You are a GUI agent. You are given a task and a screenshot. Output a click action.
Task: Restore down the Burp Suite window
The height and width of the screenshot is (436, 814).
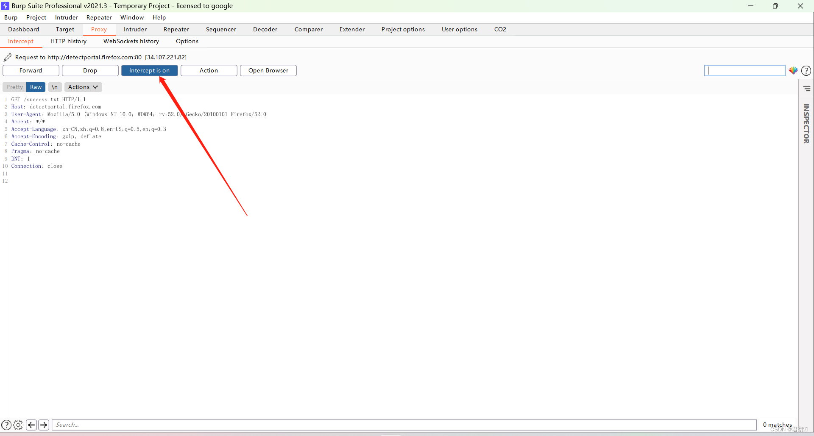pos(775,6)
